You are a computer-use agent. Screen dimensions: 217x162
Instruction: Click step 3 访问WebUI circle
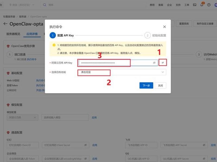pyautogui.click(x=199, y=55)
